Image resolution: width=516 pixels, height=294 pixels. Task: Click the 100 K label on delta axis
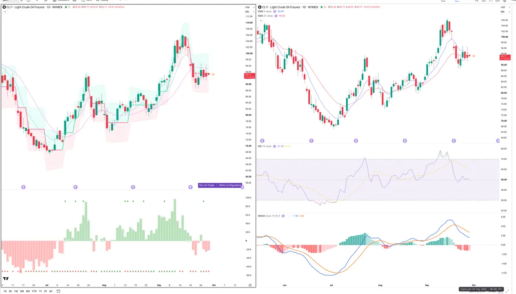[x=248, y=198]
